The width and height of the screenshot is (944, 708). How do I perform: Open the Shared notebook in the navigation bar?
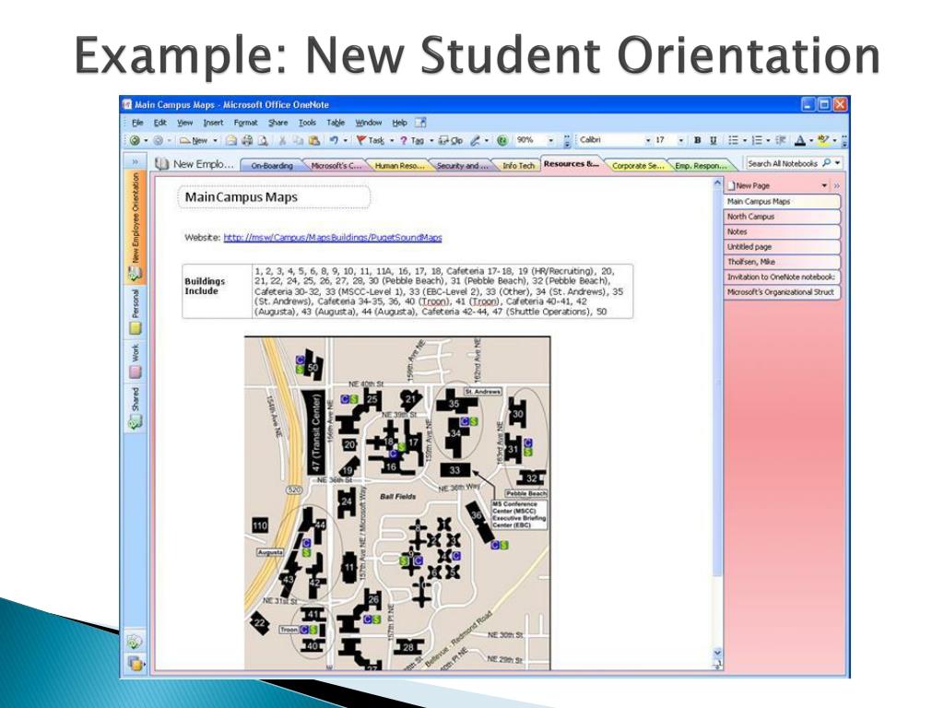tap(135, 408)
